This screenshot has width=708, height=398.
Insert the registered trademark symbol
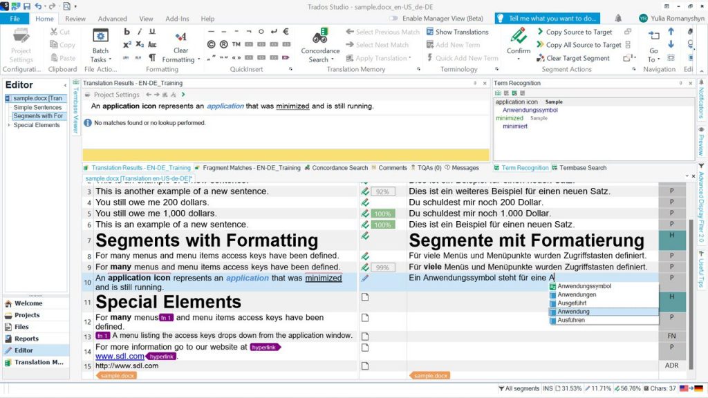[223, 44]
